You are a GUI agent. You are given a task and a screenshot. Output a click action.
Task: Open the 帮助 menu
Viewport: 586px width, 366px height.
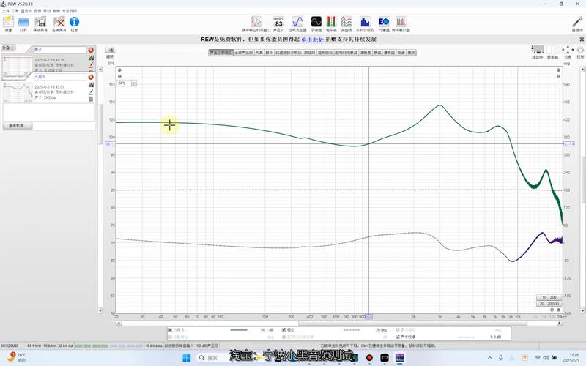[47, 11]
